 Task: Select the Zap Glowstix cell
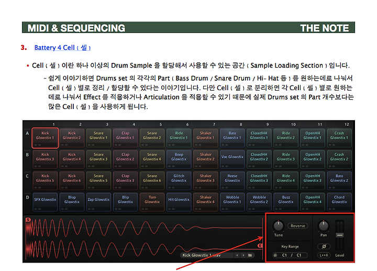coord(98,202)
